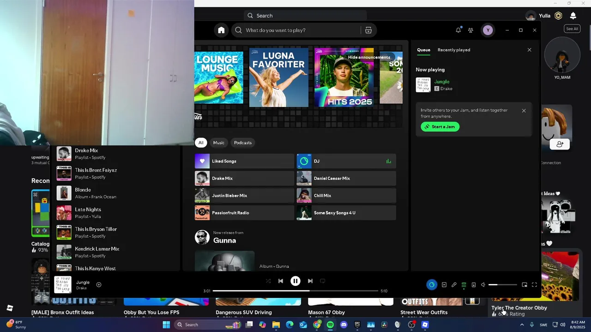Skip to previous track
This screenshot has height=332, width=591.
click(280, 281)
